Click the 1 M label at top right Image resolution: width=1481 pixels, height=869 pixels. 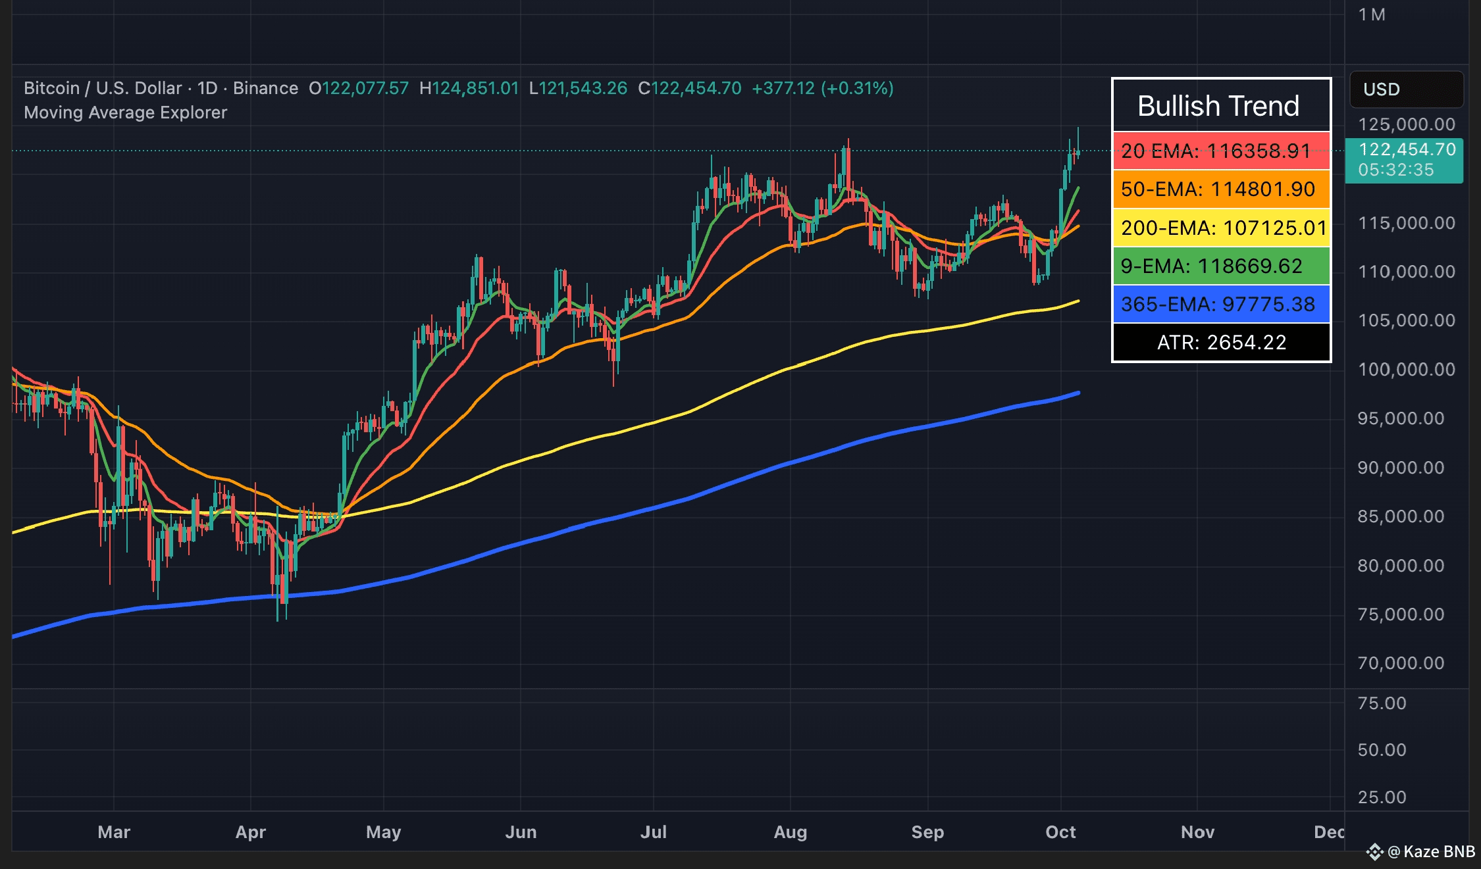point(1372,14)
